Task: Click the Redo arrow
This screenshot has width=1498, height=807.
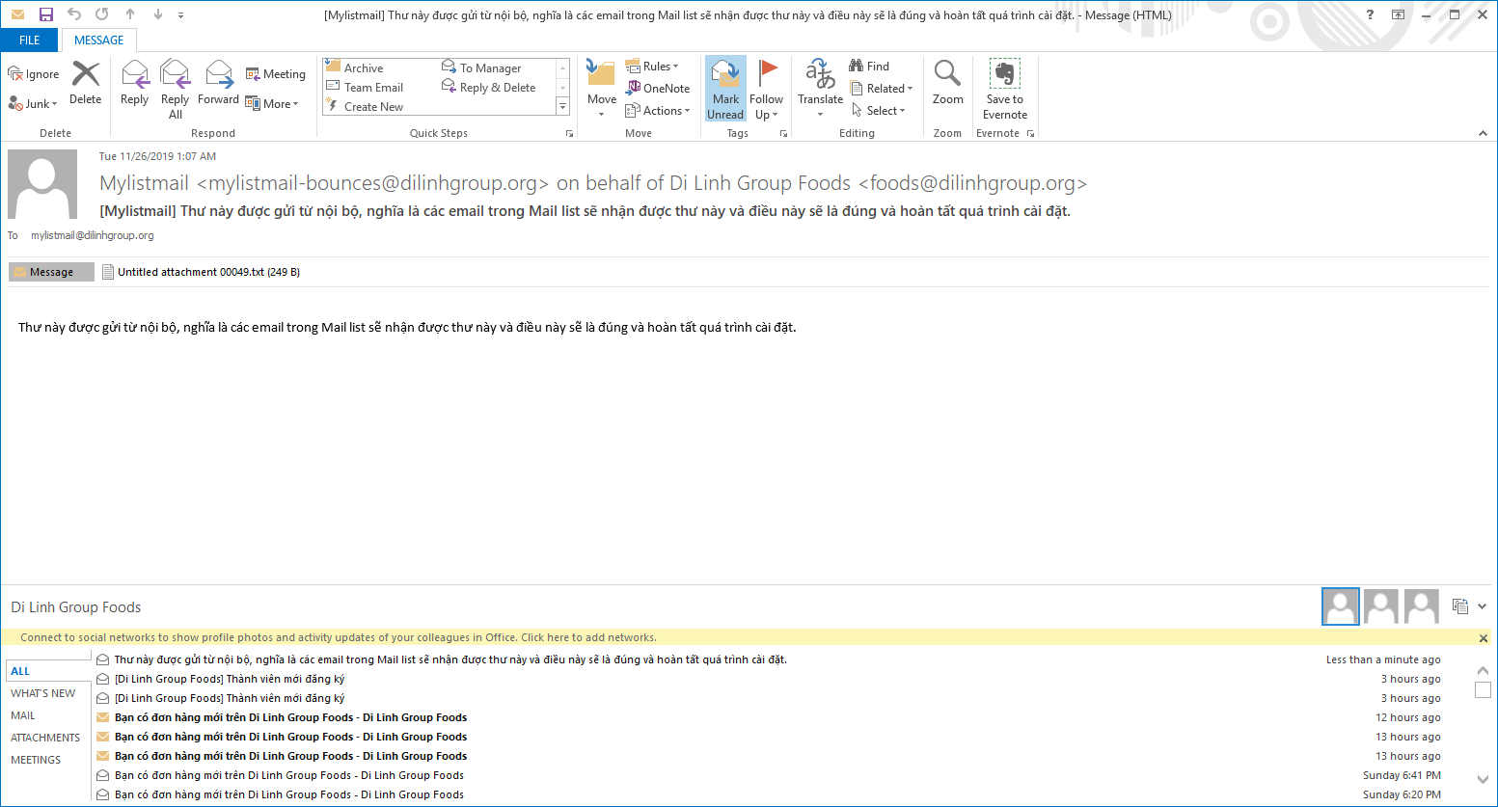Action: coord(102,14)
